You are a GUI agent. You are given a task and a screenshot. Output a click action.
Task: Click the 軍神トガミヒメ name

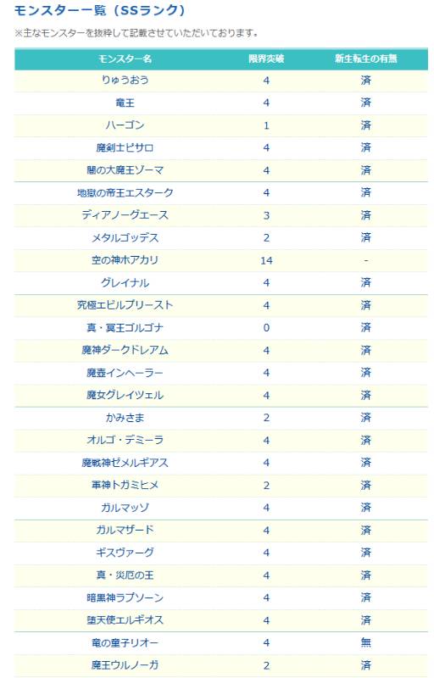point(125,485)
